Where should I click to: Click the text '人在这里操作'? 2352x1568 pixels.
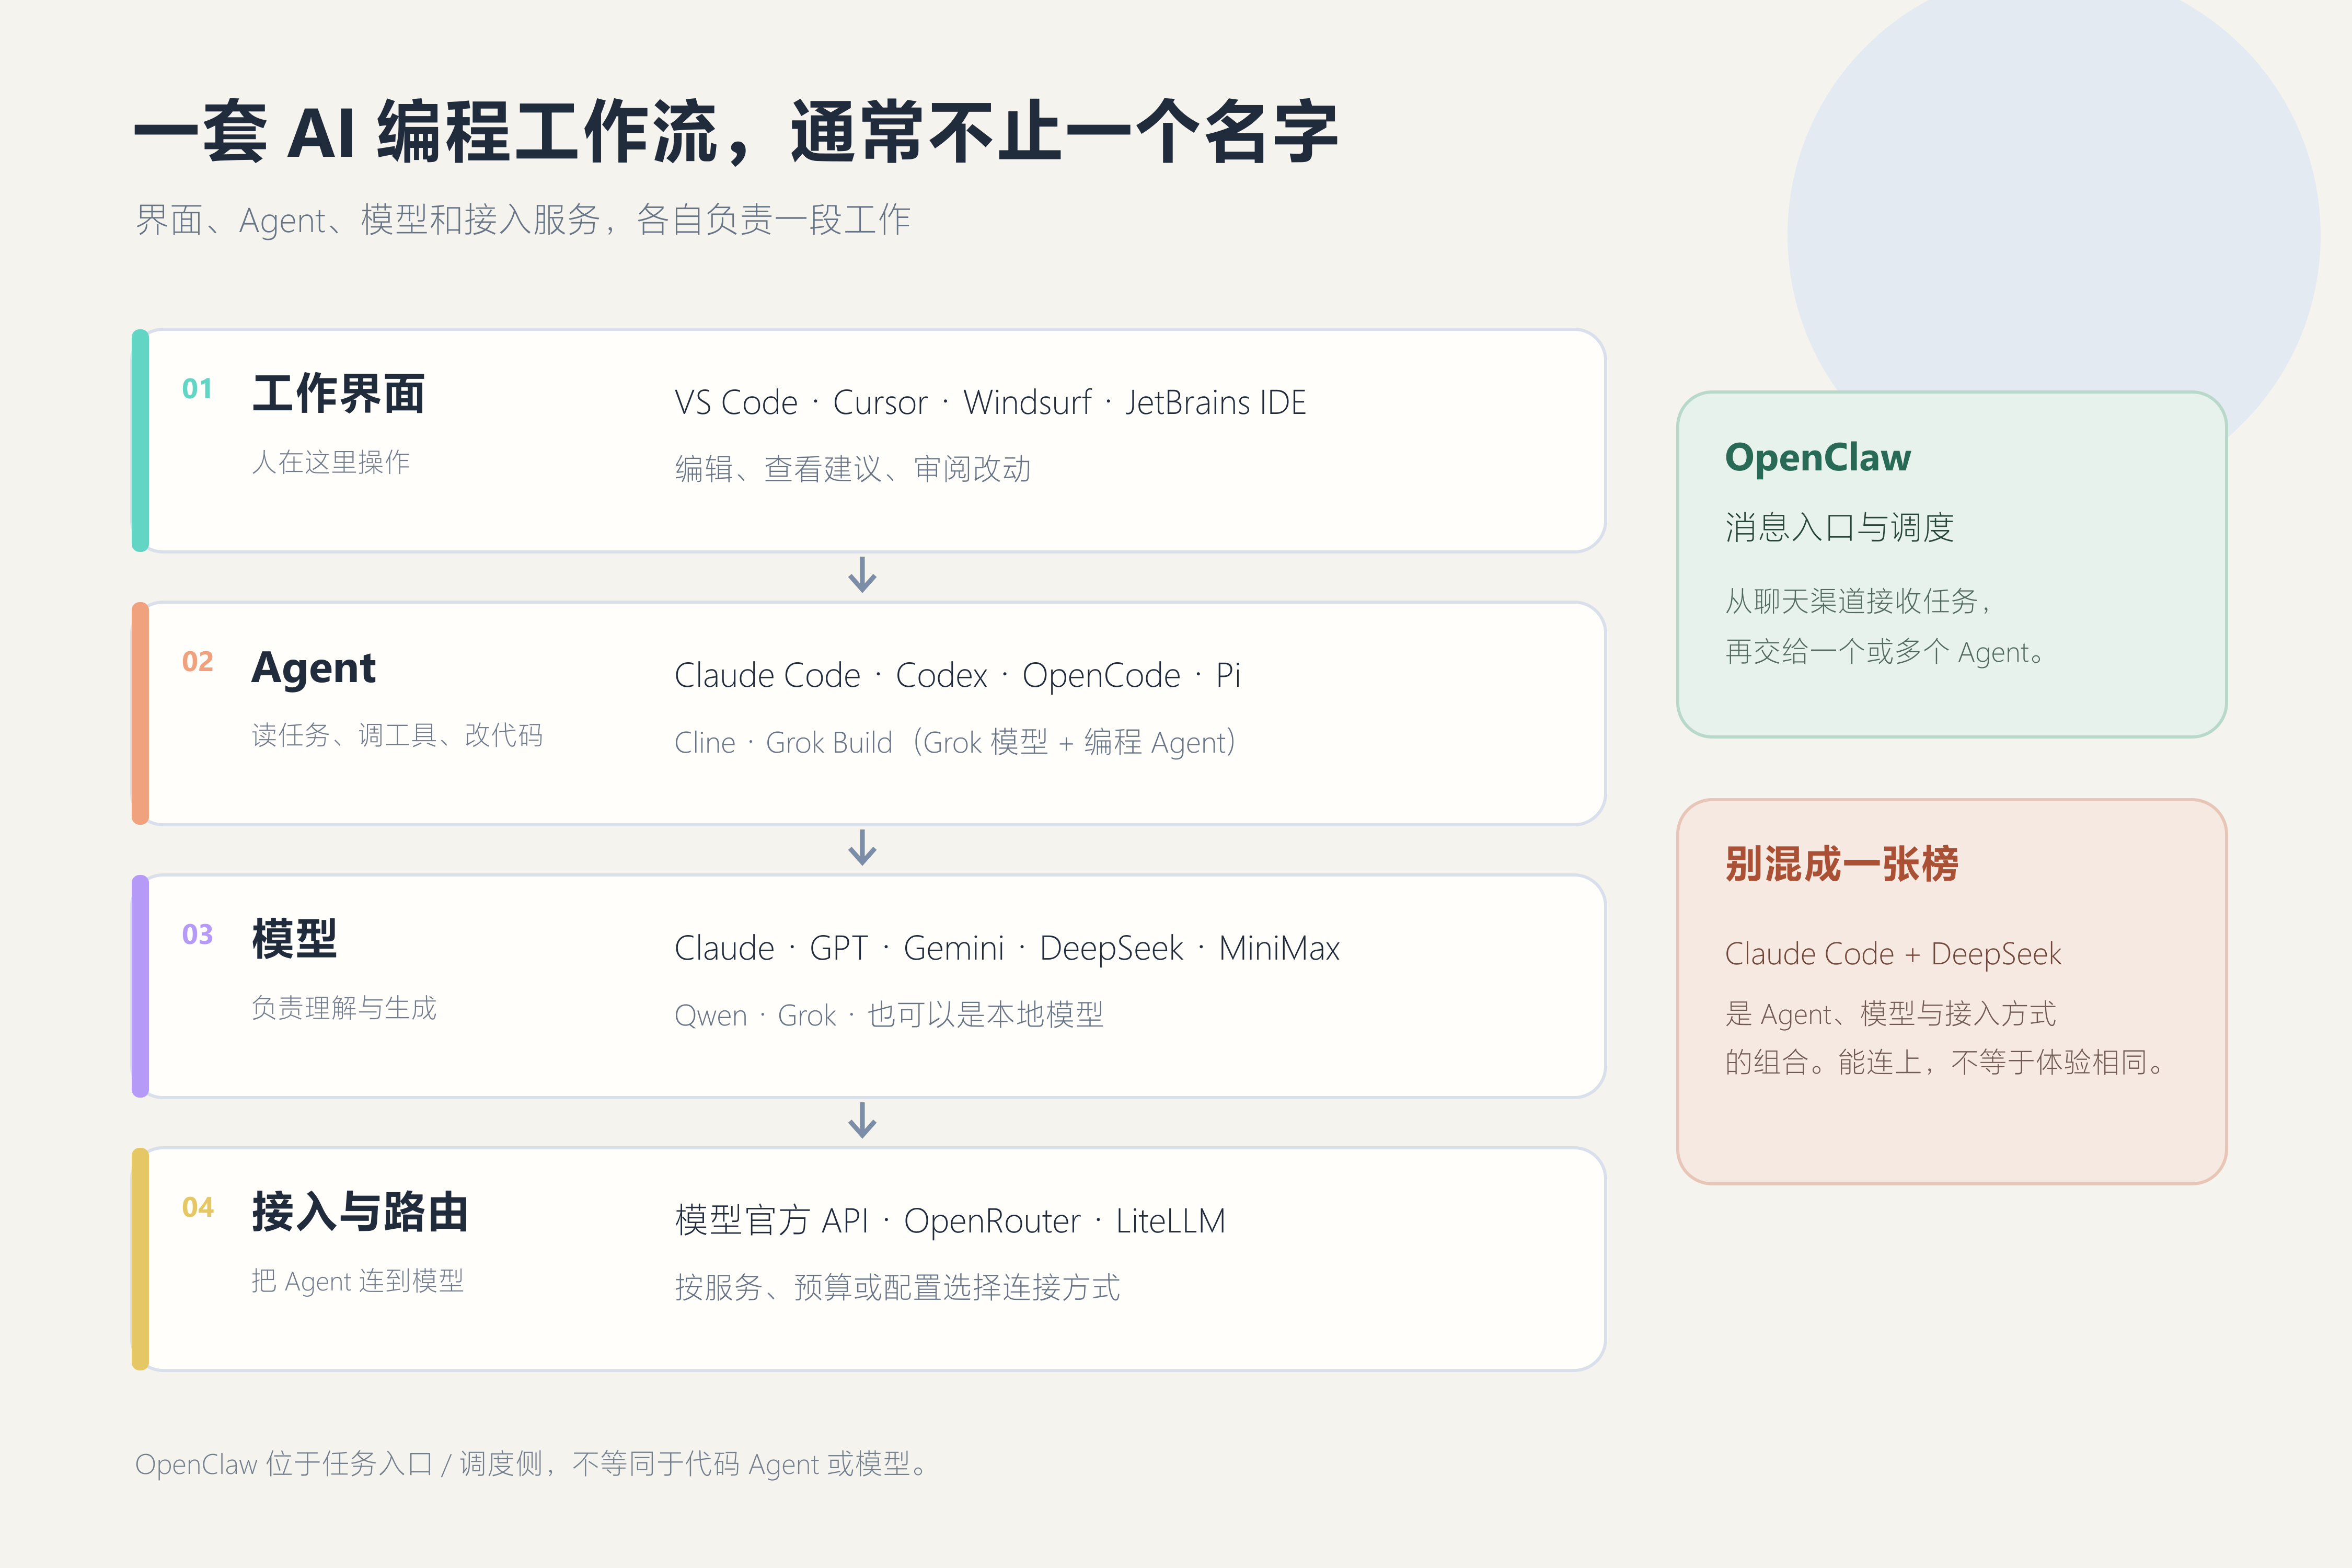pos(331,462)
